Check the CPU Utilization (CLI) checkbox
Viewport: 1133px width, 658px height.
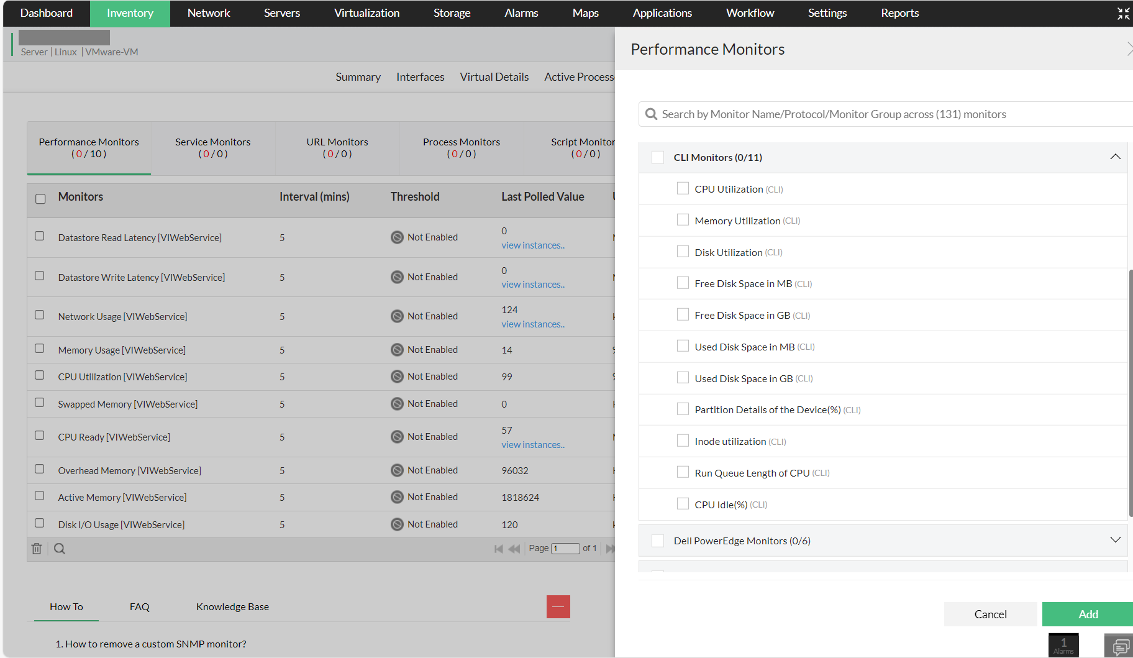pos(683,188)
